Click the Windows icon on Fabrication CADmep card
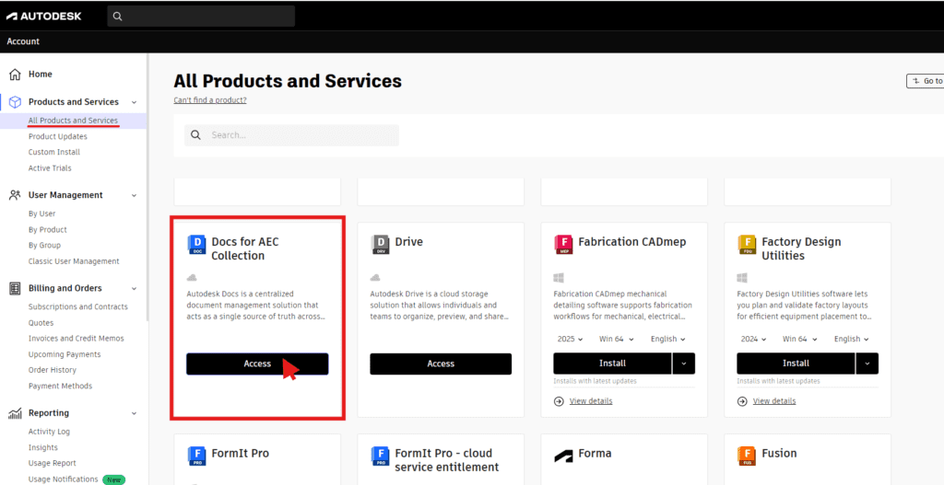This screenshot has width=944, height=485. coord(558,278)
